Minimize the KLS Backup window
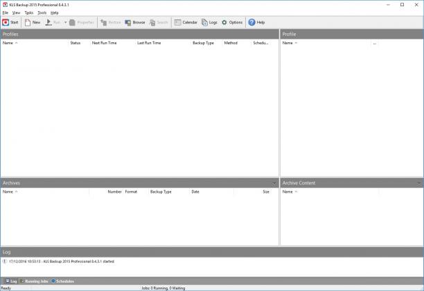This screenshot has width=424, height=291. pos(388,5)
